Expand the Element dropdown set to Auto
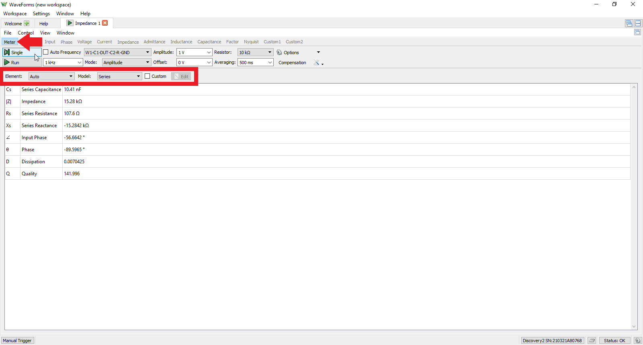 51,76
